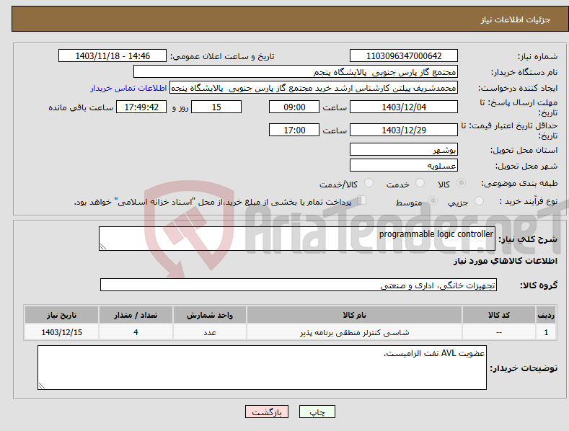Click the resize handle of buyer notes box
This screenshot has width=569, height=431.
(x=42, y=386)
